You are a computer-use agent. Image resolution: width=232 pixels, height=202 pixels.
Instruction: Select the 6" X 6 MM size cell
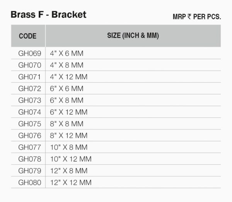[67, 88]
